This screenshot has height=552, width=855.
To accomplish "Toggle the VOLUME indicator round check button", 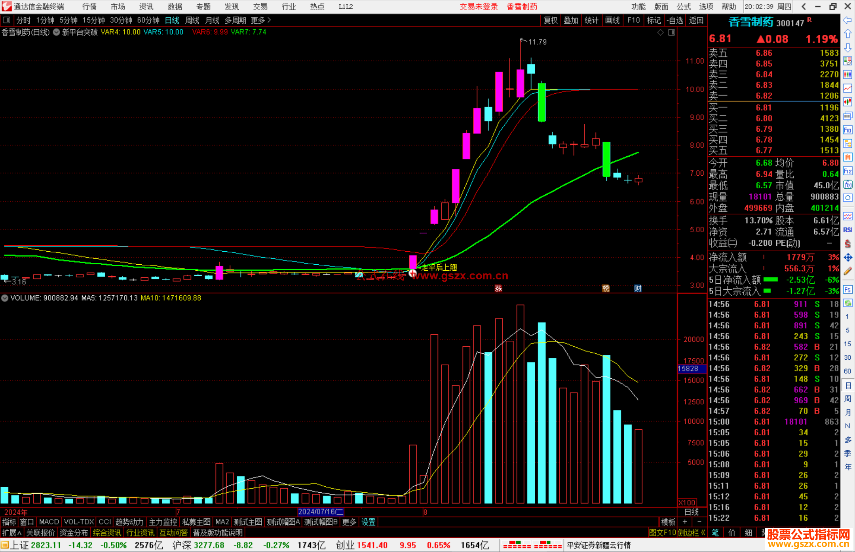I will (x=5, y=298).
